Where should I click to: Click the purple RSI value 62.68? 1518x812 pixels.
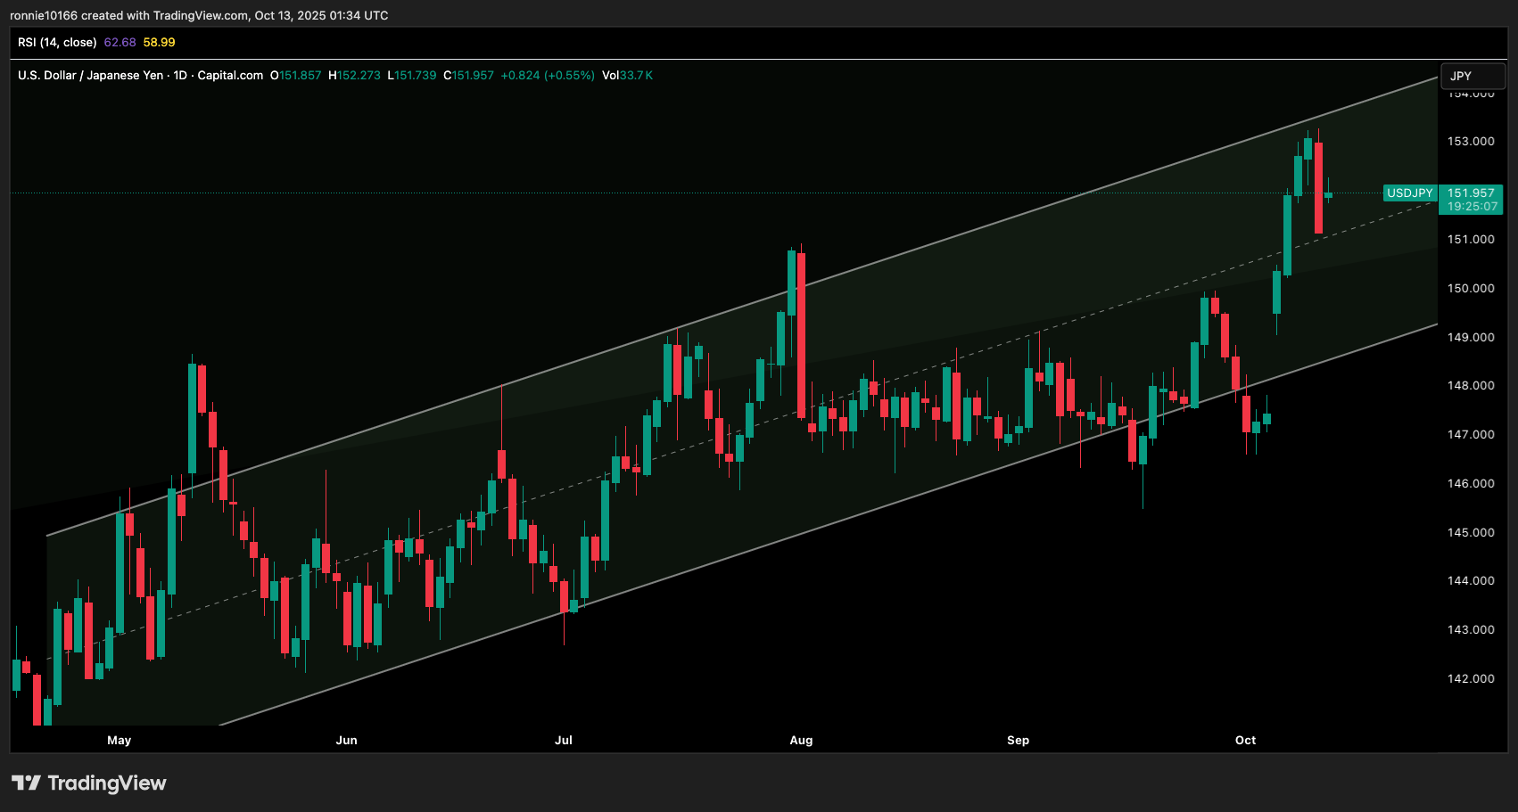tap(120, 43)
